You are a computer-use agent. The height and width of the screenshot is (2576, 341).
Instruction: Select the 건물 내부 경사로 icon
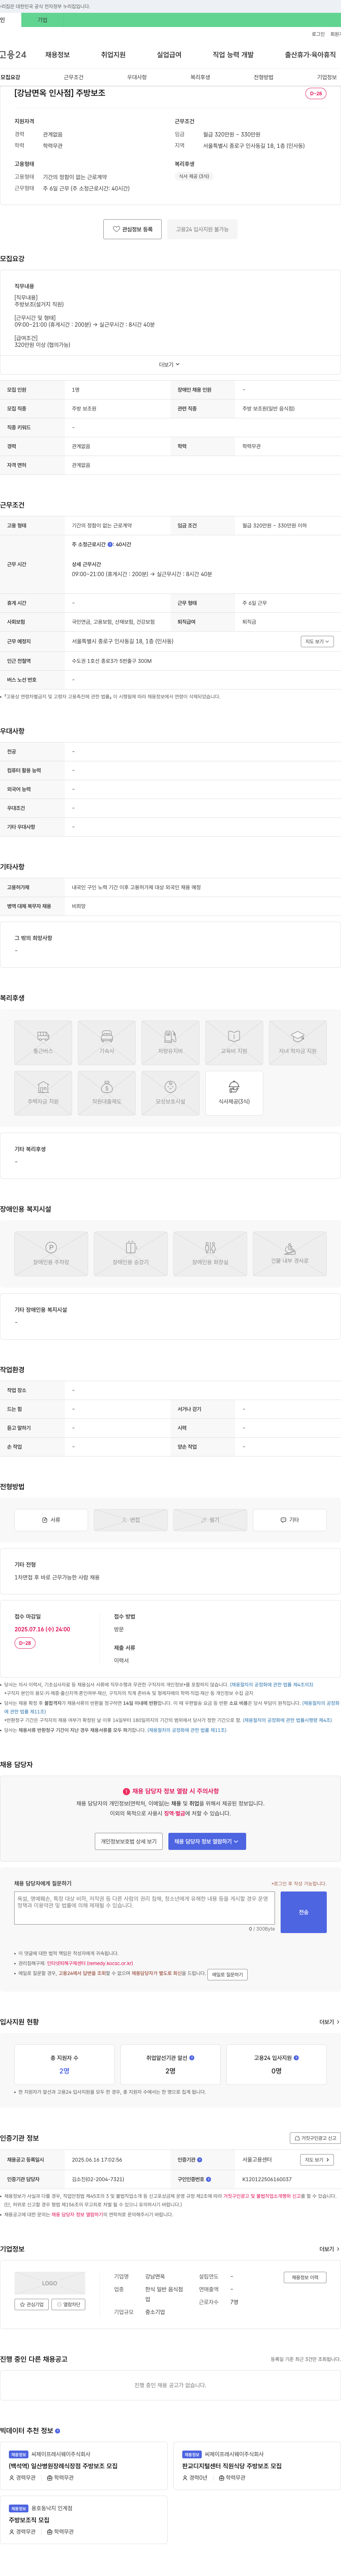(290, 1254)
